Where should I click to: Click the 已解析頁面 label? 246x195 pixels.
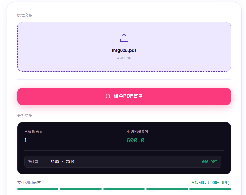[x=33, y=132]
